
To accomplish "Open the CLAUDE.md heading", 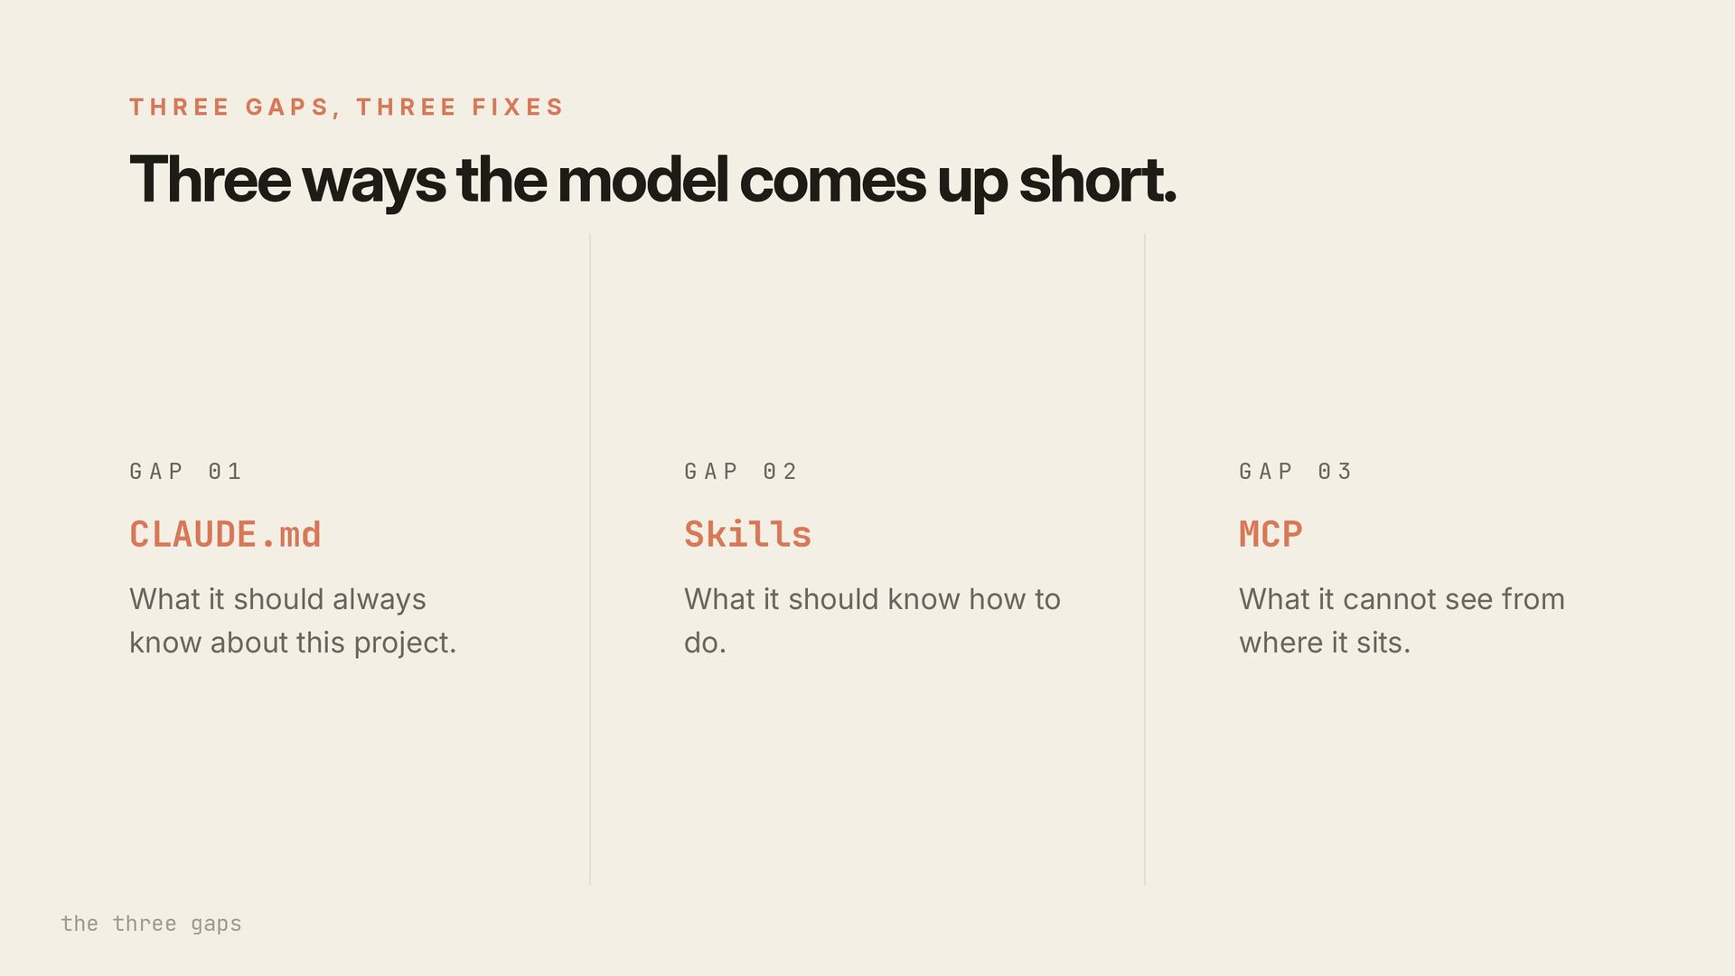I will 225,534.
